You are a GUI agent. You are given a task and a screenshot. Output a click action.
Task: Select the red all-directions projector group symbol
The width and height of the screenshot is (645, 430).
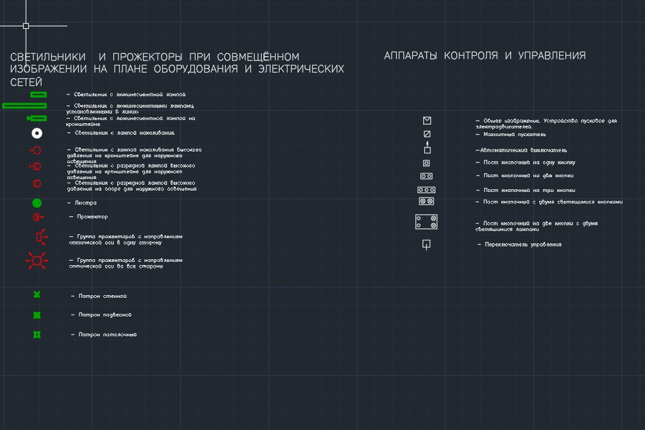click(37, 261)
